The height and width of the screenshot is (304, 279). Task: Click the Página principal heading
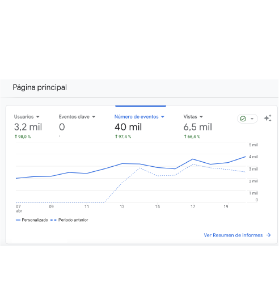(40, 87)
